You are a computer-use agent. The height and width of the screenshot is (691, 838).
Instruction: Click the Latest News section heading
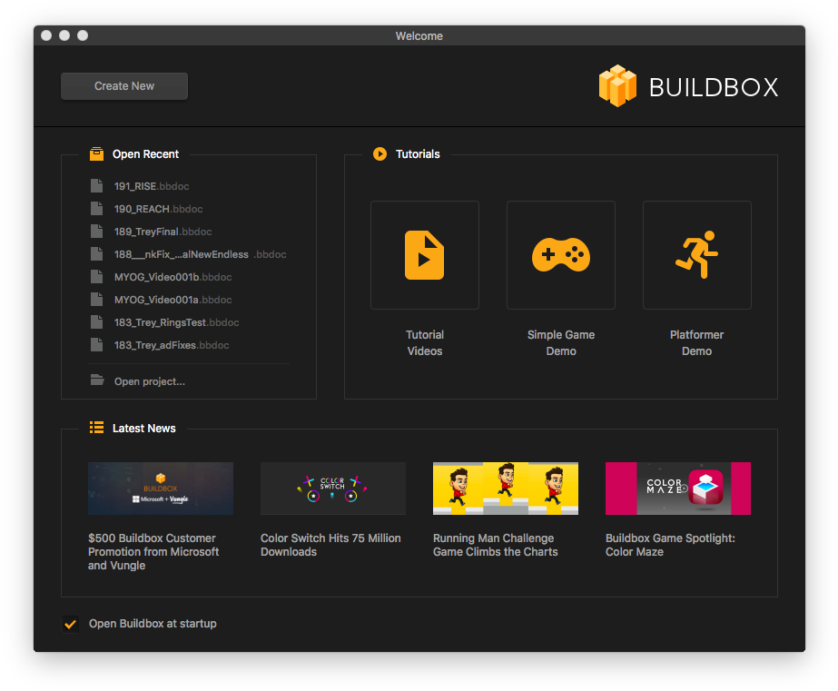click(x=143, y=428)
